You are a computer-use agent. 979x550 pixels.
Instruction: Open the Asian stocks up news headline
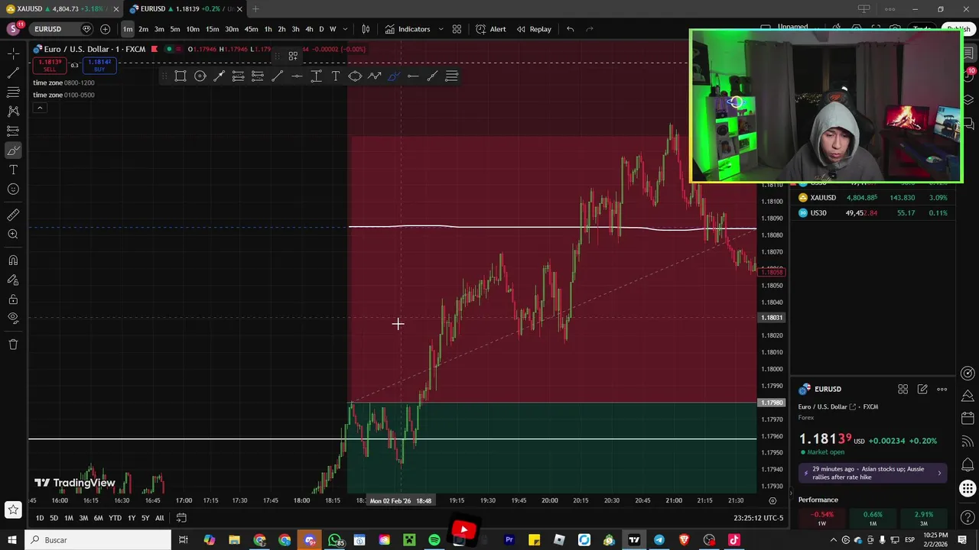(873, 473)
